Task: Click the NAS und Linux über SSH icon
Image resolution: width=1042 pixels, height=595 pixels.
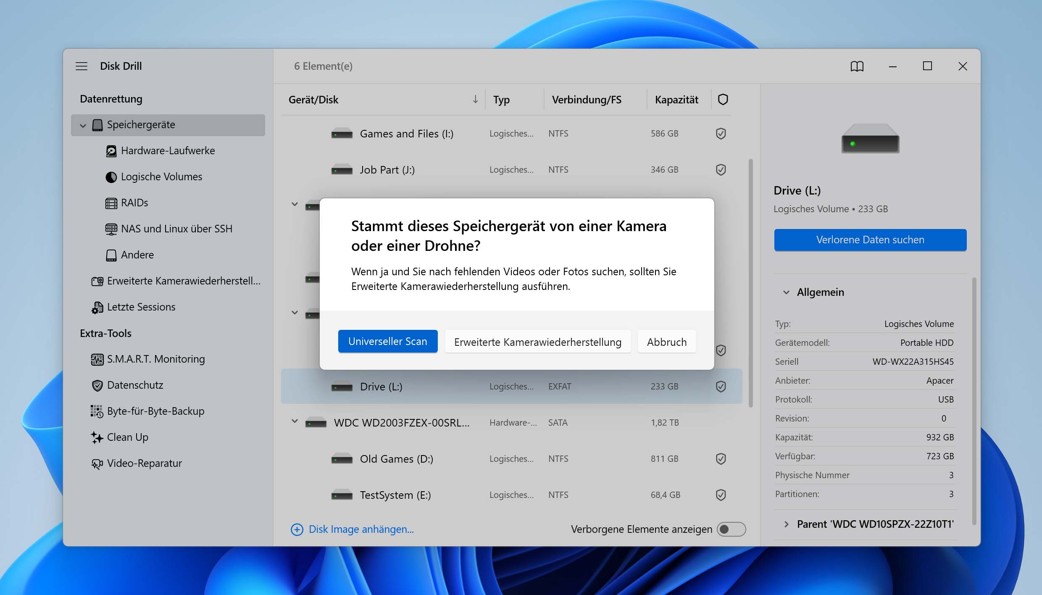Action: 111,229
